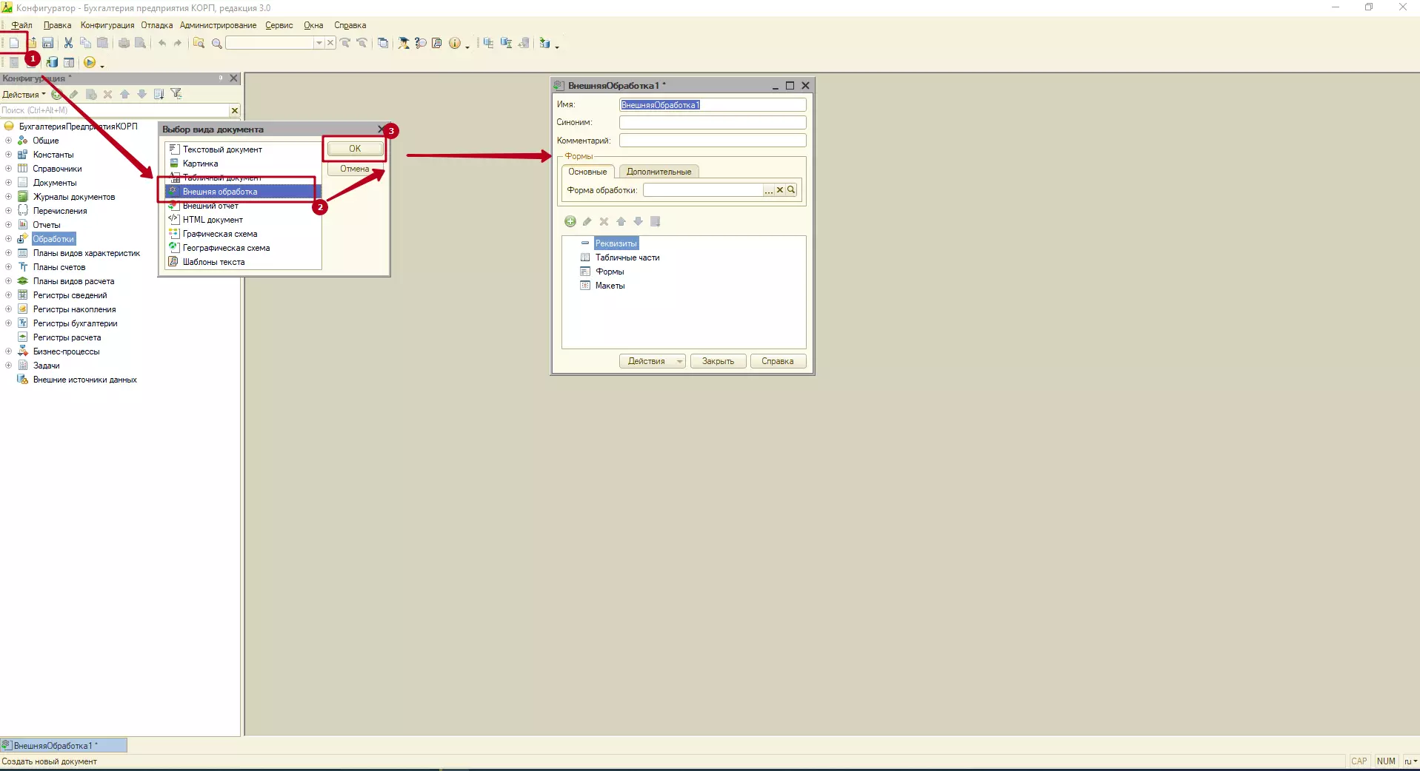Click the Copy toolbar icon

click(85, 43)
